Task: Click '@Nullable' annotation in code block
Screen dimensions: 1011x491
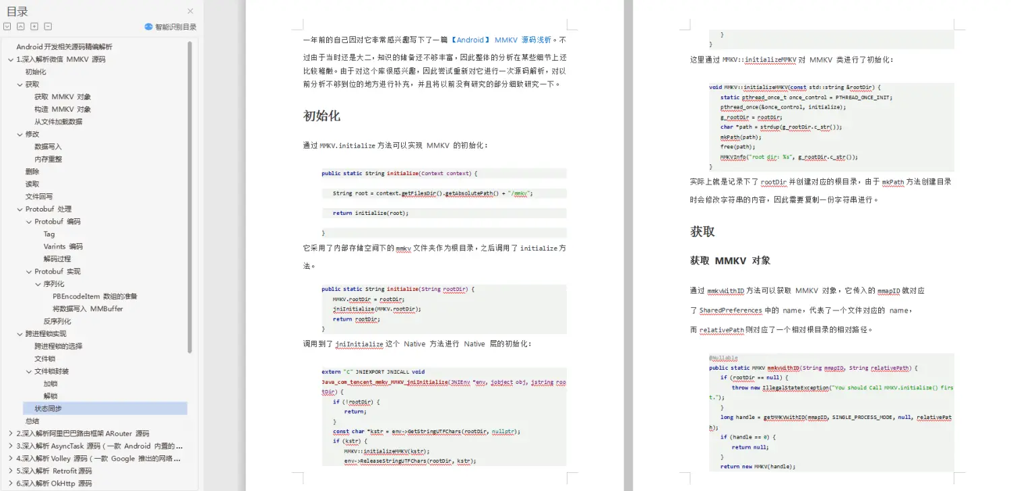Action: pyautogui.click(x=723, y=358)
